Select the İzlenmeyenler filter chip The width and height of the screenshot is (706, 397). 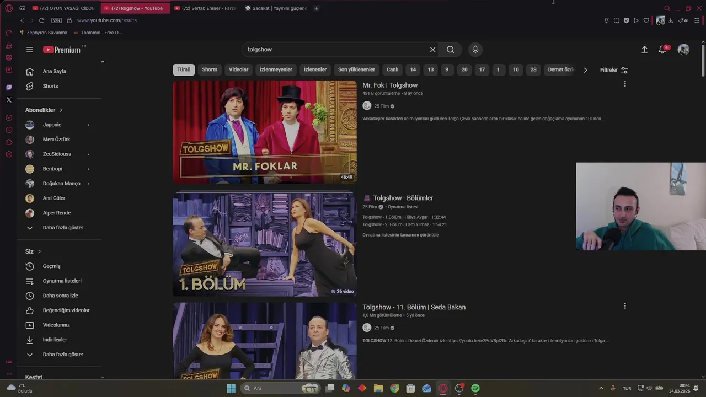pyautogui.click(x=276, y=69)
